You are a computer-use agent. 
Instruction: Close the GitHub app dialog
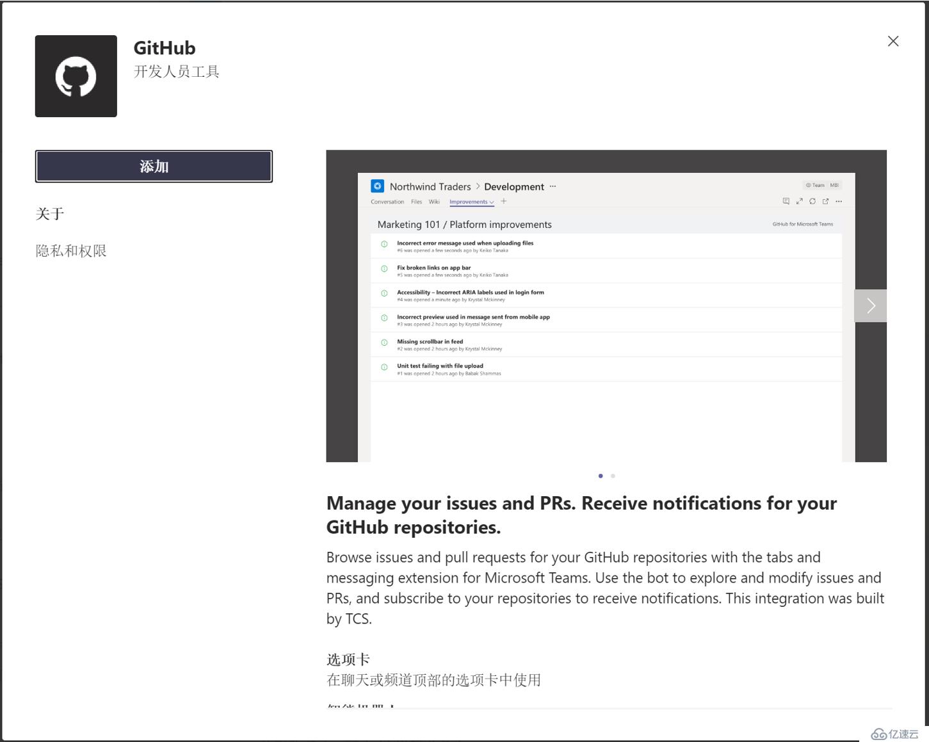pos(893,41)
